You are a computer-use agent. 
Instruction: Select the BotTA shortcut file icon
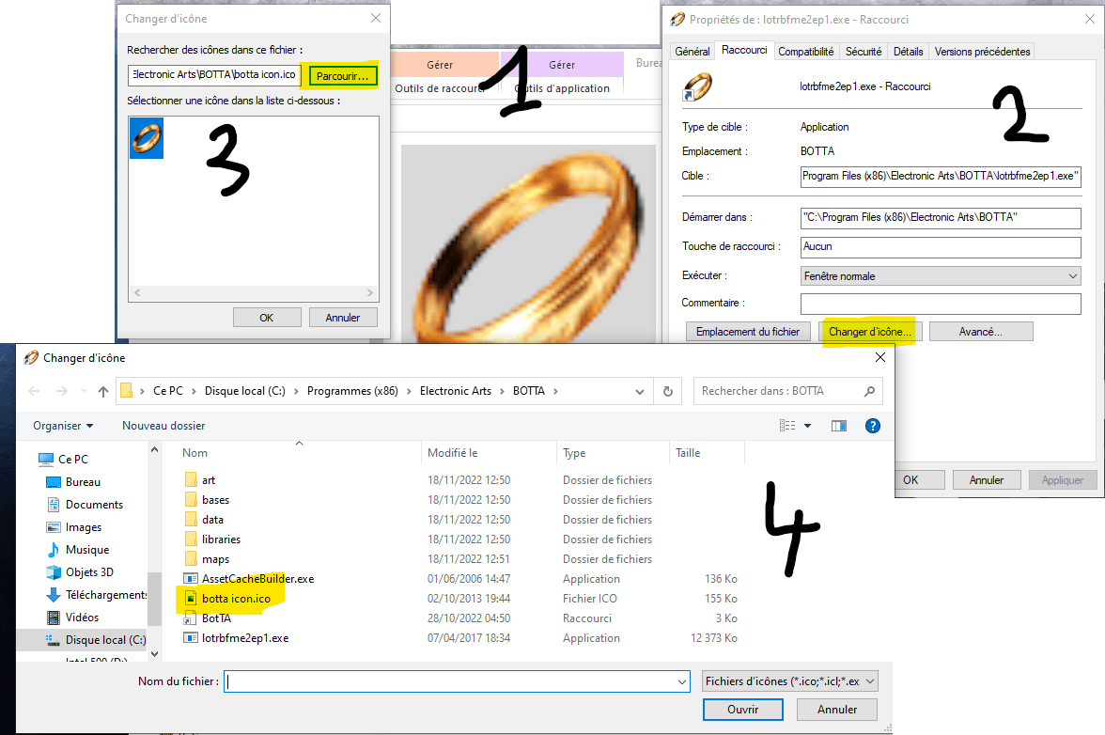click(190, 618)
